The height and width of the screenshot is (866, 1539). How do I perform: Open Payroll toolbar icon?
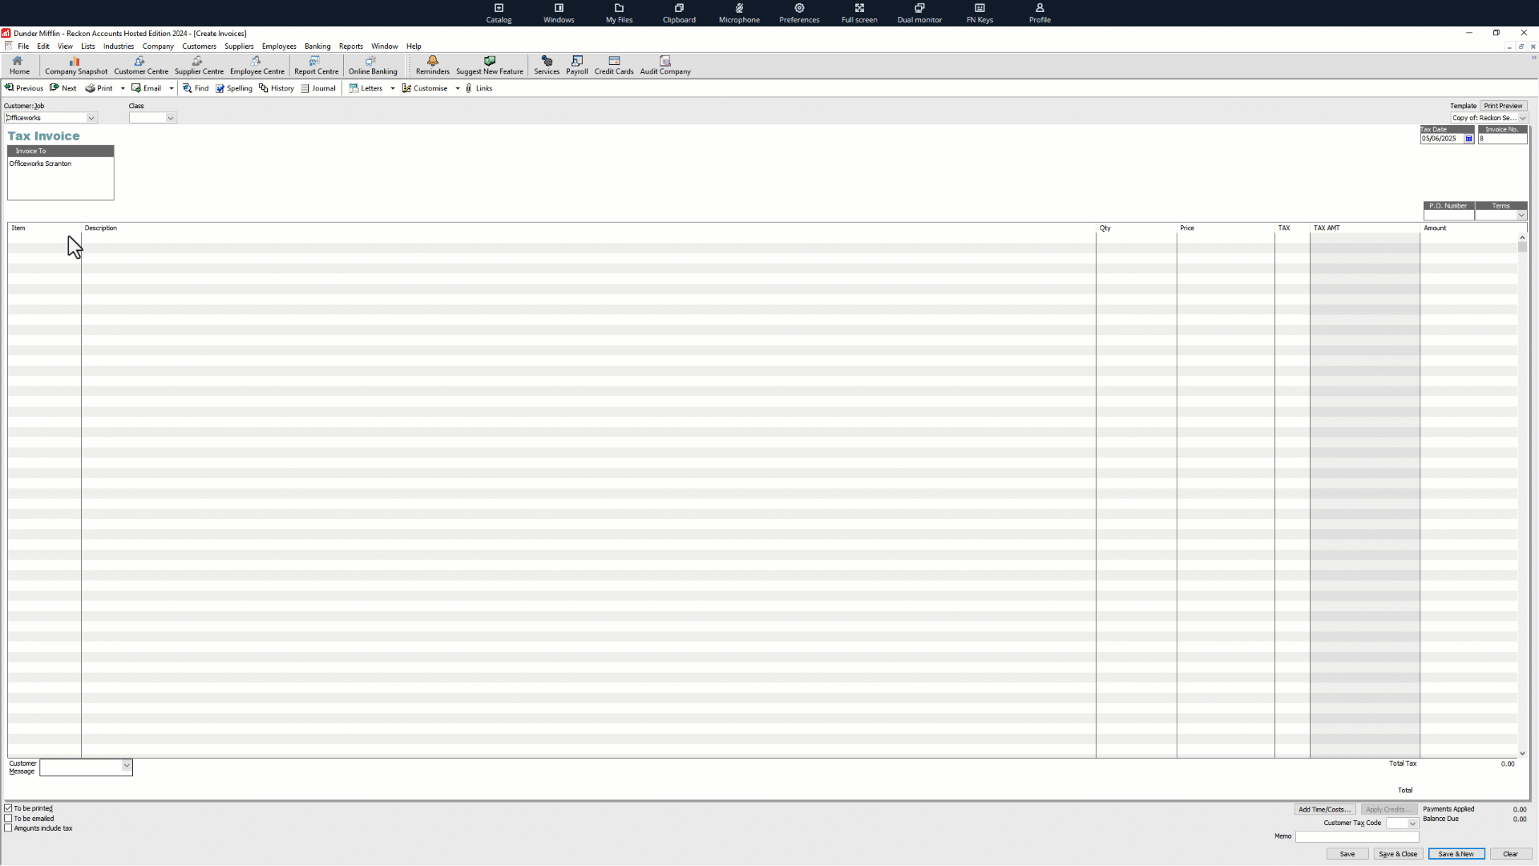(576, 65)
